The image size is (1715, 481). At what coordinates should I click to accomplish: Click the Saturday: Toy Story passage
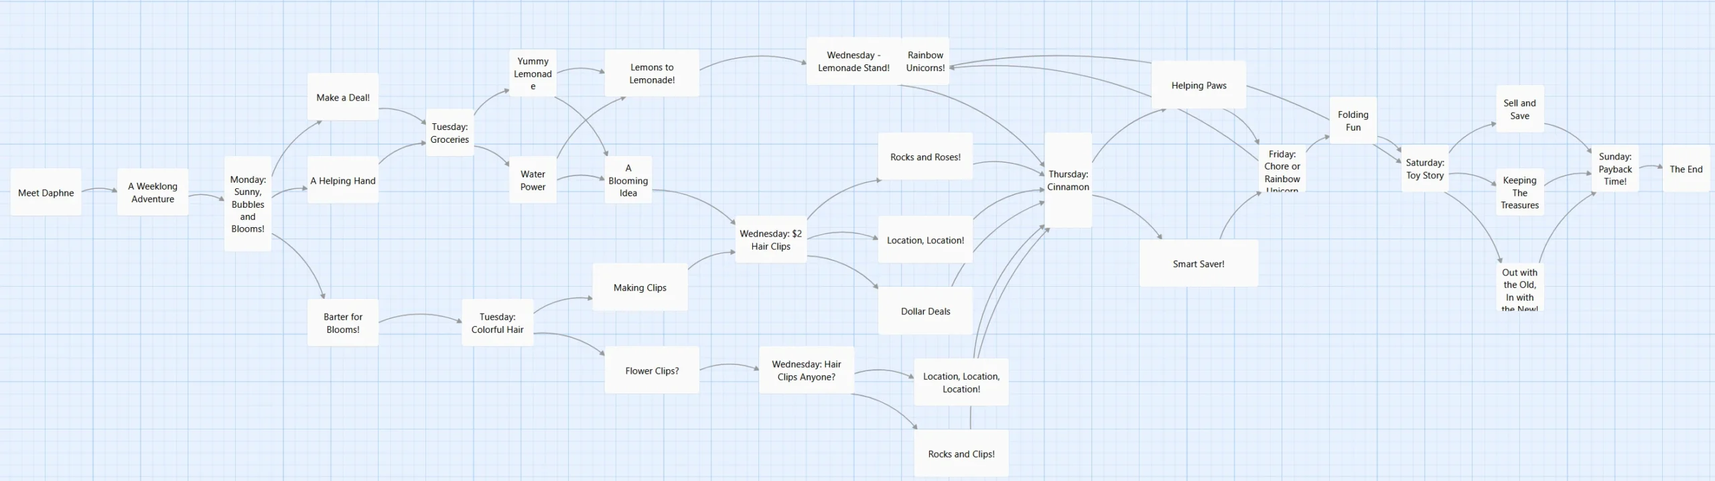1425,169
